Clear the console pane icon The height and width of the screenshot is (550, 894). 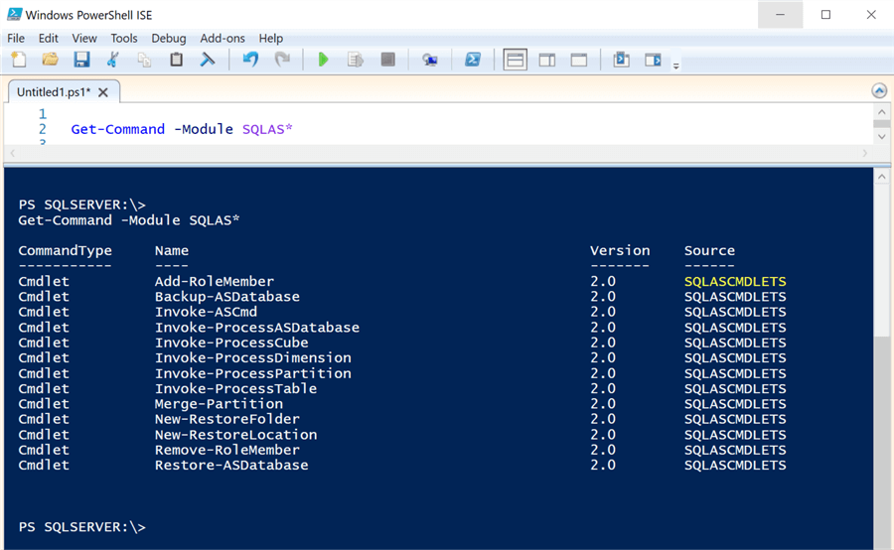208,60
